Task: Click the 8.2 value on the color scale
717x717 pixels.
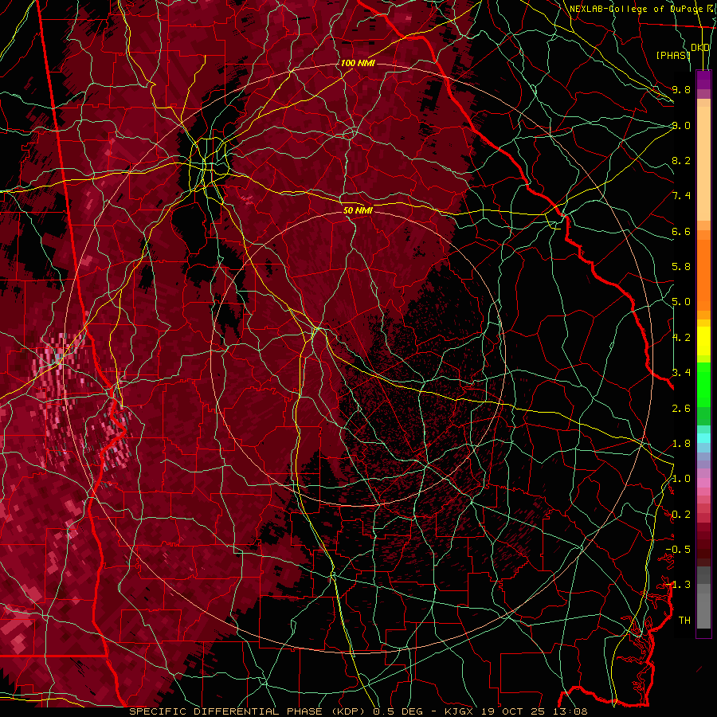Action: tap(681, 160)
